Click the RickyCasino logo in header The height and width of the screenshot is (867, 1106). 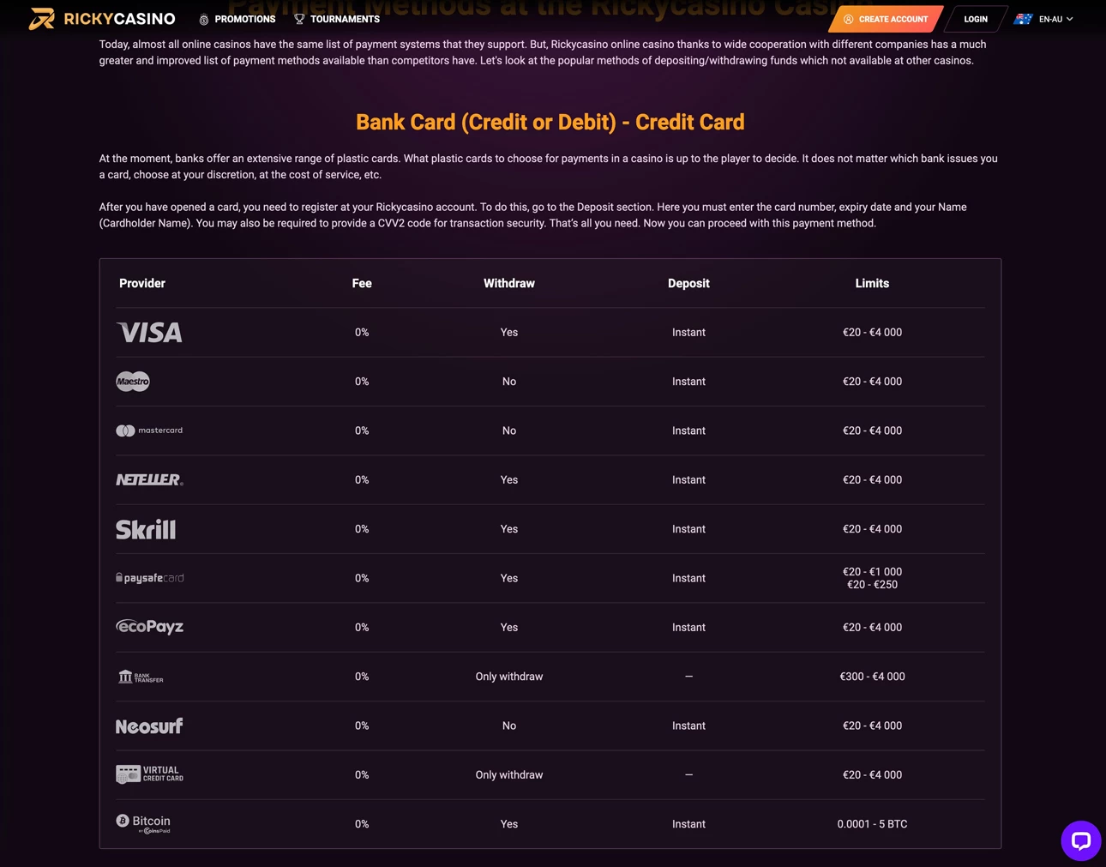tap(102, 19)
